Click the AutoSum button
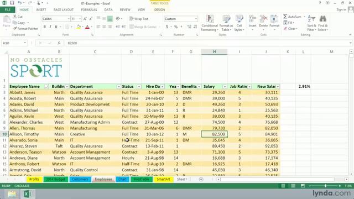 pos(293,17)
